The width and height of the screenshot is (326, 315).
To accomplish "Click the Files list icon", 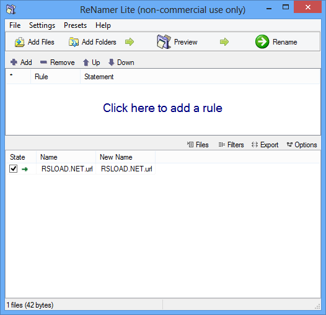I will click(190, 145).
